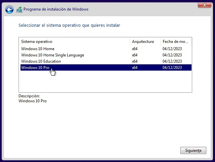Choose Windows 10 Education row
215x162 pixels.
click(x=106, y=61)
